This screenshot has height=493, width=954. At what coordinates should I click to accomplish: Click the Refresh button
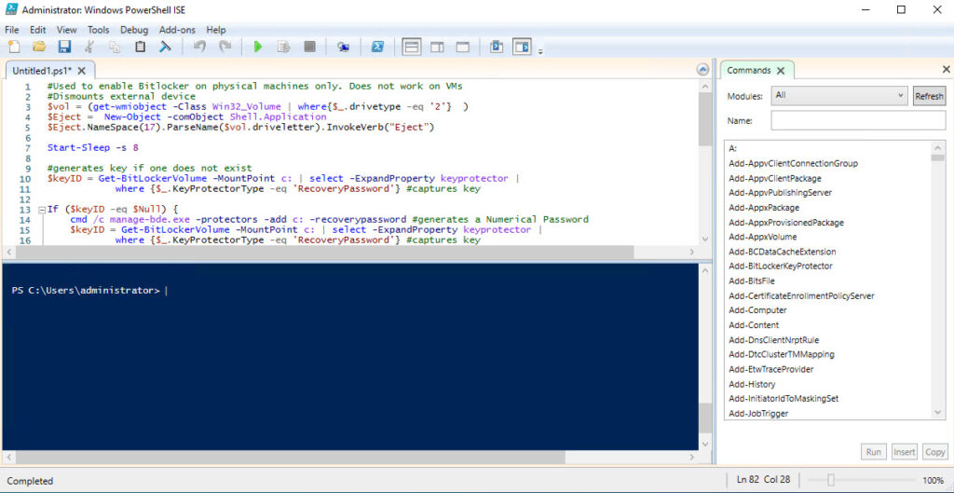pyautogui.click(x=929, y=96)
